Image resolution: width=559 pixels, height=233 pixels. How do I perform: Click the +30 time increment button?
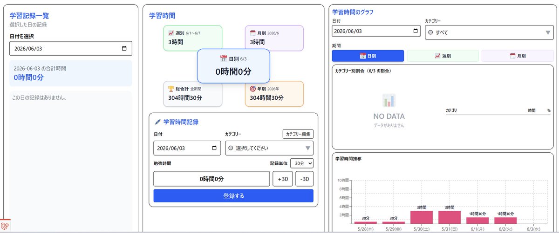(282, 179)
